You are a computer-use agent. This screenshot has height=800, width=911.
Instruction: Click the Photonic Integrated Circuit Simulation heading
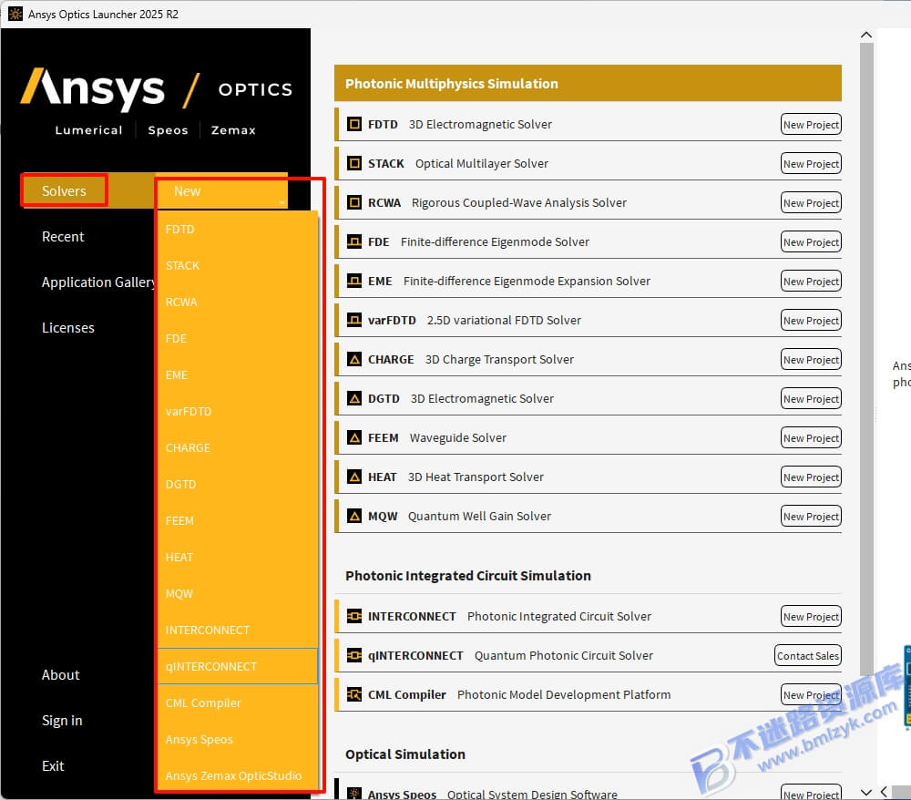[467, 576]
